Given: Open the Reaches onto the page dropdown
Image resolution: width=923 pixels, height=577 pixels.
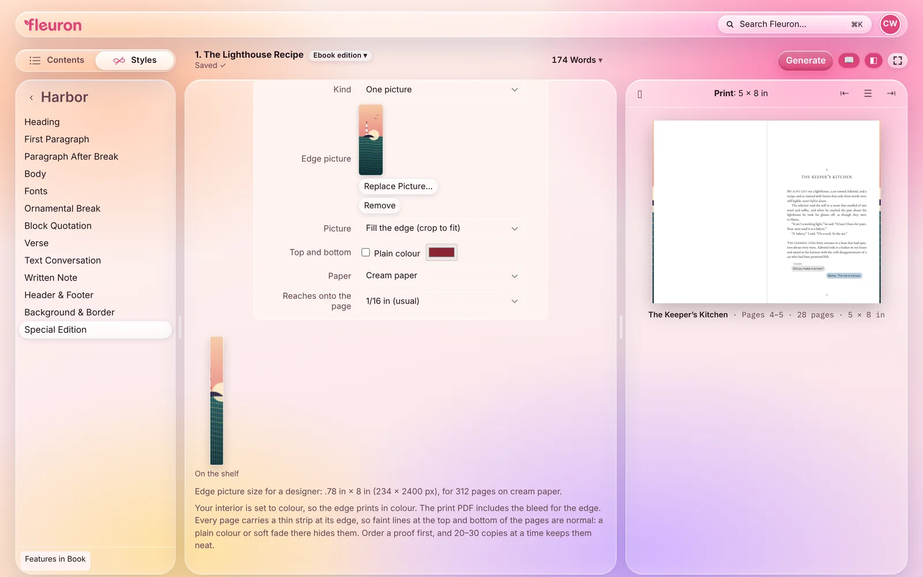Looking at the screenshot, I should tap(442, 301).
